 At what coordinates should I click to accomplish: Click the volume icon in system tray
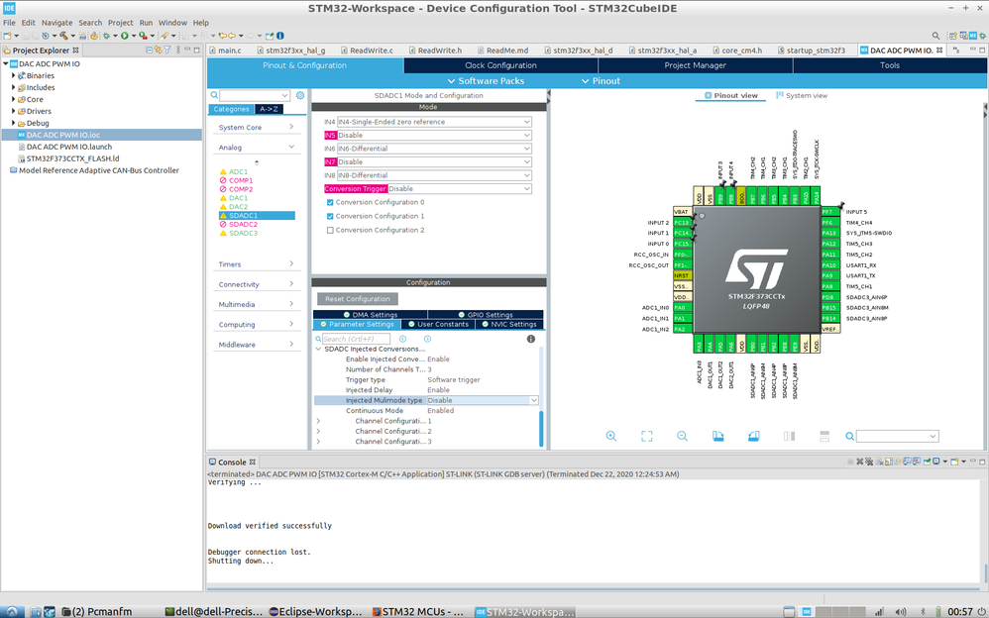tap(901, 612)
